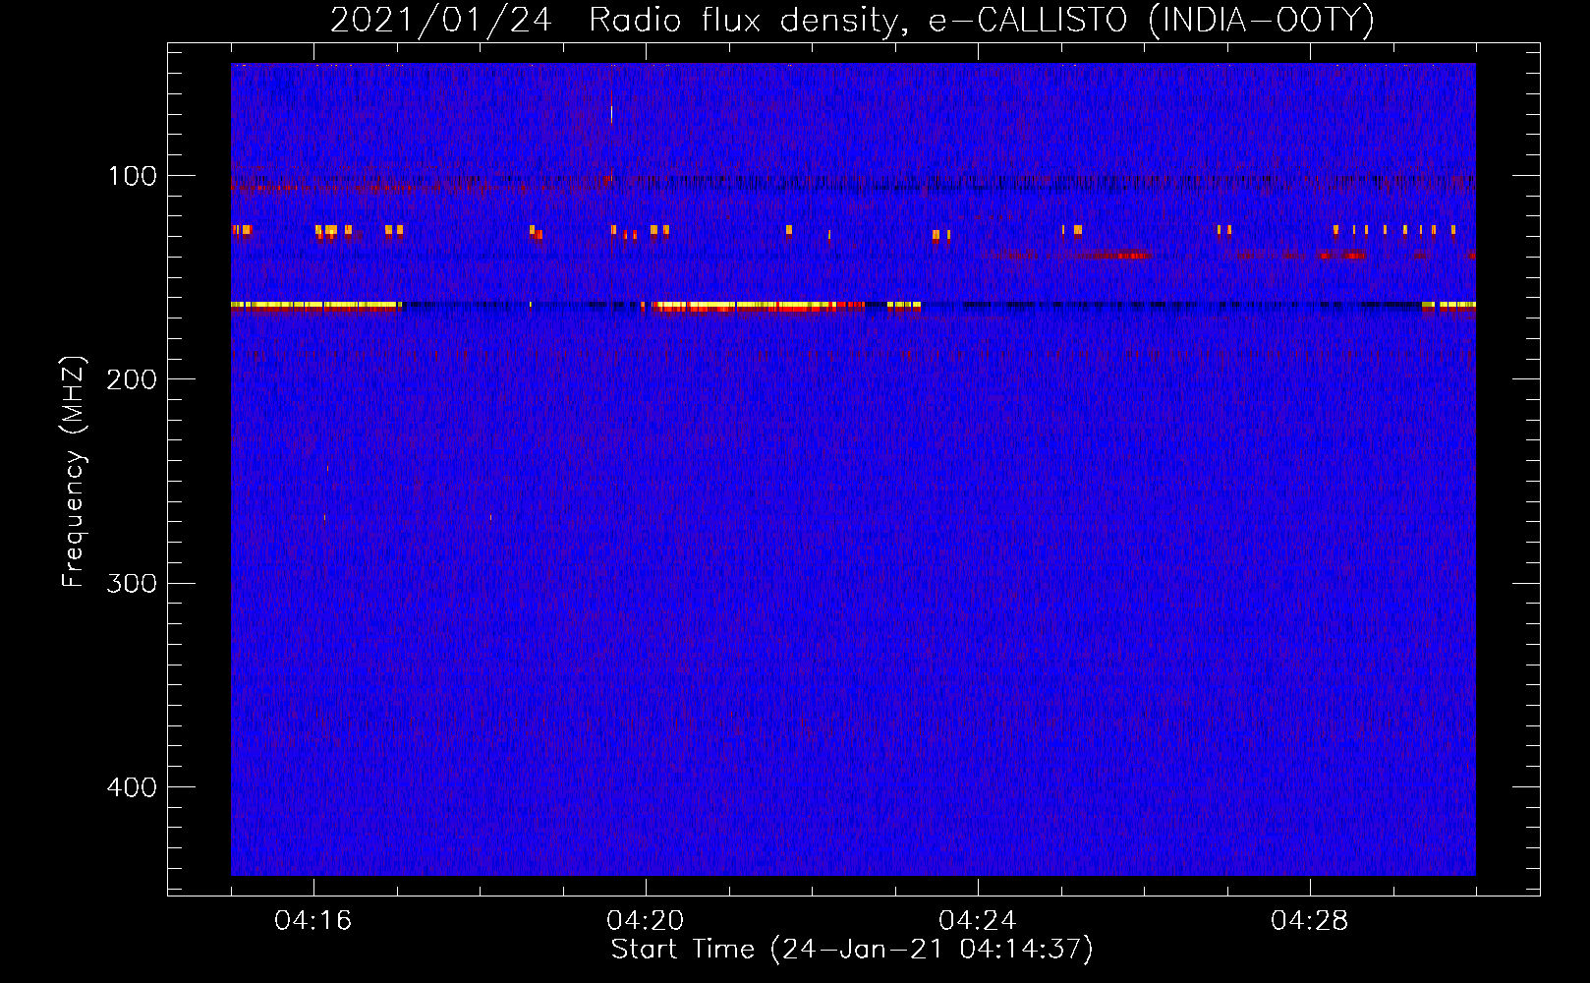
Task: Click the 200 frequency tick label
Action: pyautogui.click(x=132, y=379)
